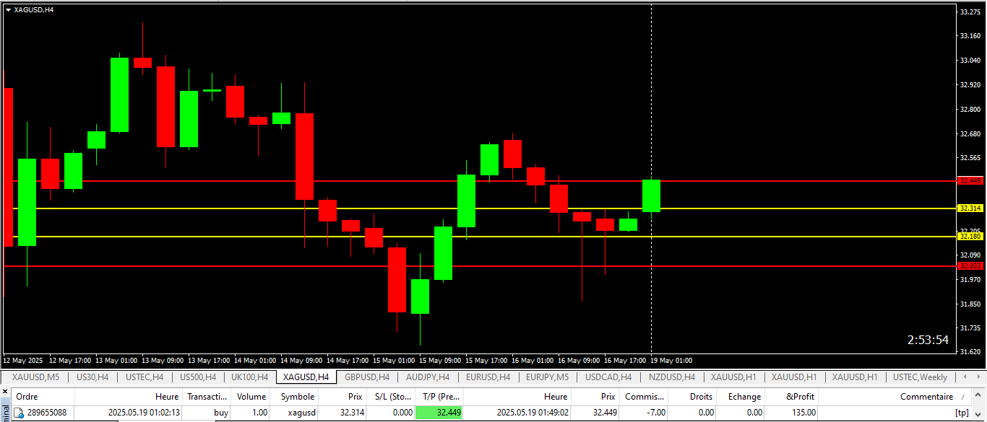Click the S/L column header
The width and height of the screenshot is (987, 422).
(x=390, y=396)
